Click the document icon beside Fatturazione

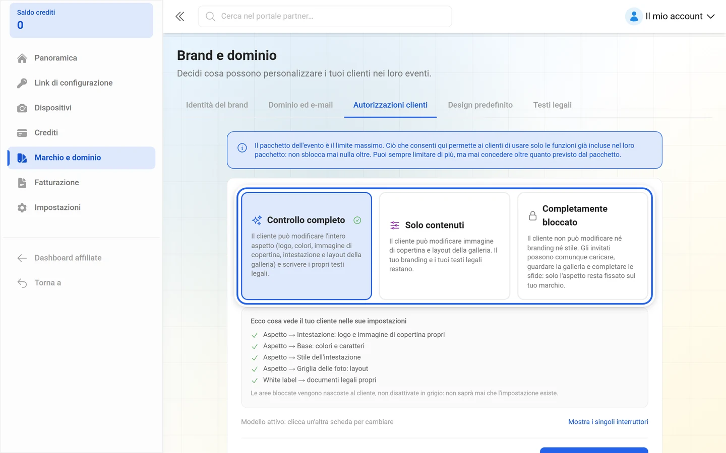point(22,183)
